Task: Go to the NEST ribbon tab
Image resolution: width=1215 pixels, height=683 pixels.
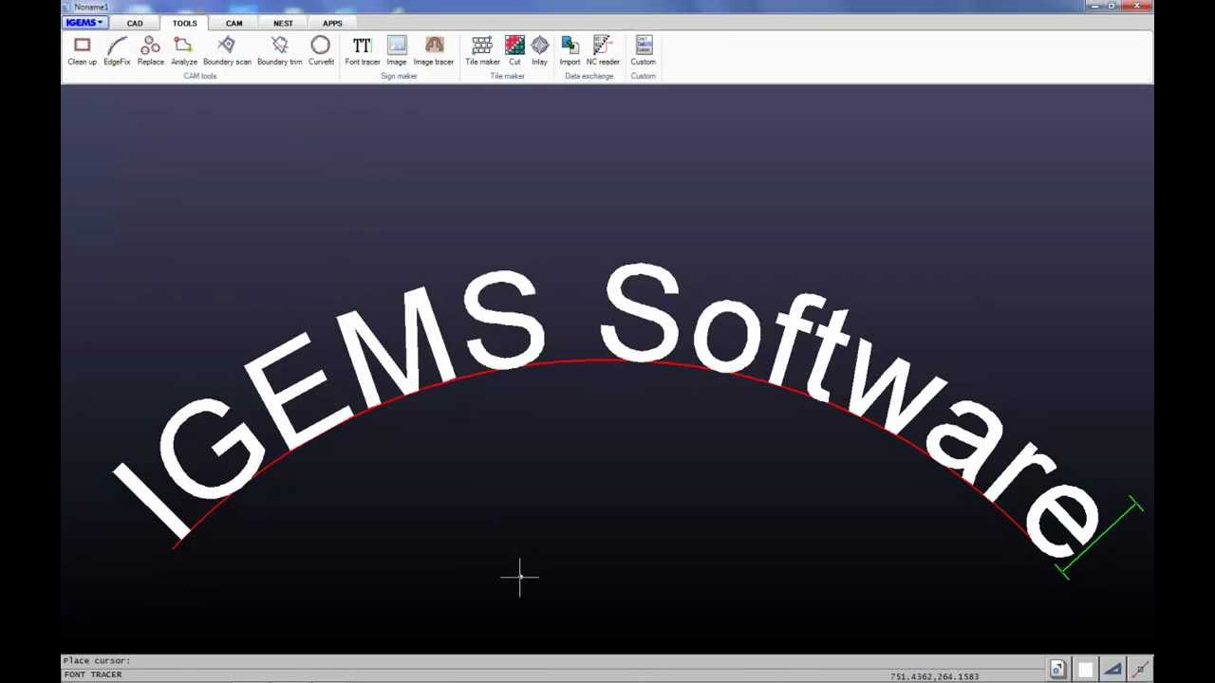Action: (x=283, y=23)
